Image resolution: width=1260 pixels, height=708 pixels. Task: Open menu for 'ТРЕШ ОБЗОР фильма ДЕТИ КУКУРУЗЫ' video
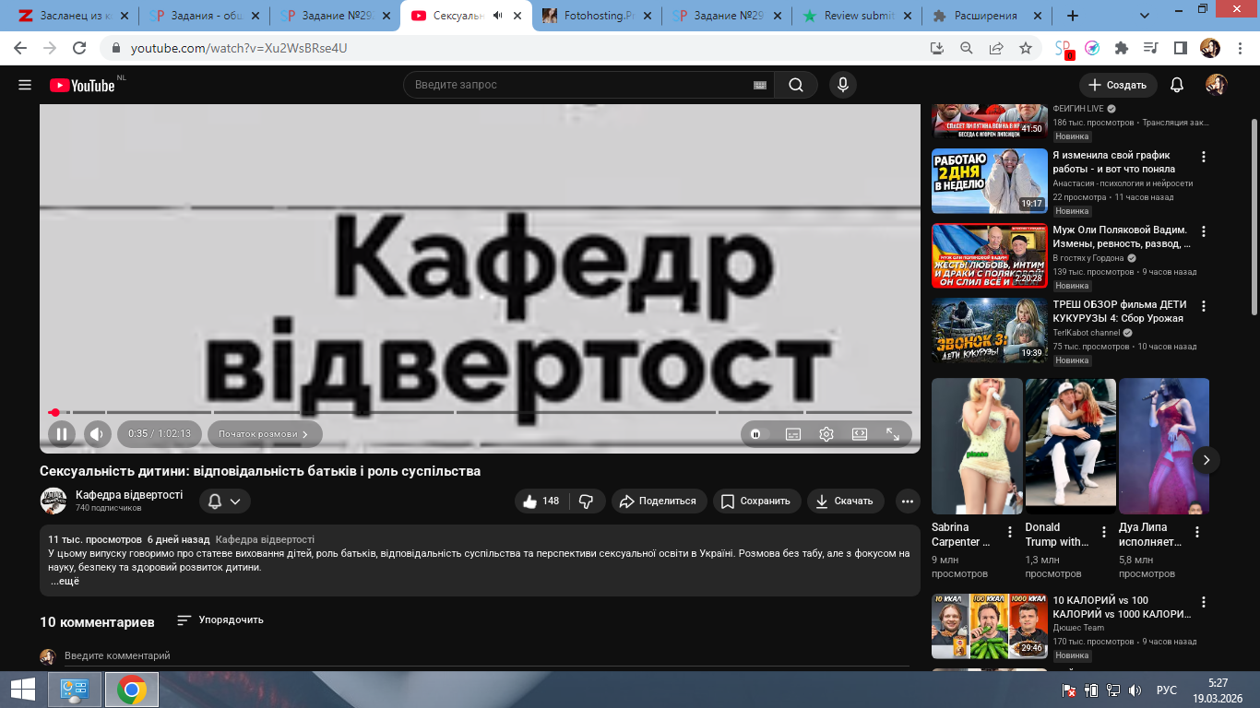pos(1204,306)
